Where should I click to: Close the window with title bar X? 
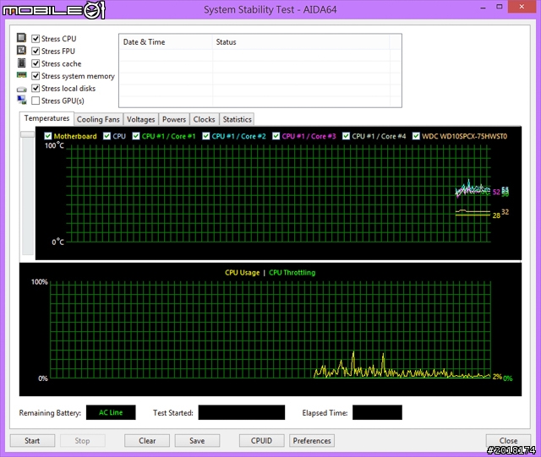(x=522, y=7)
